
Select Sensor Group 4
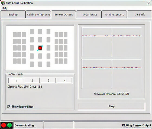(65, 80)
